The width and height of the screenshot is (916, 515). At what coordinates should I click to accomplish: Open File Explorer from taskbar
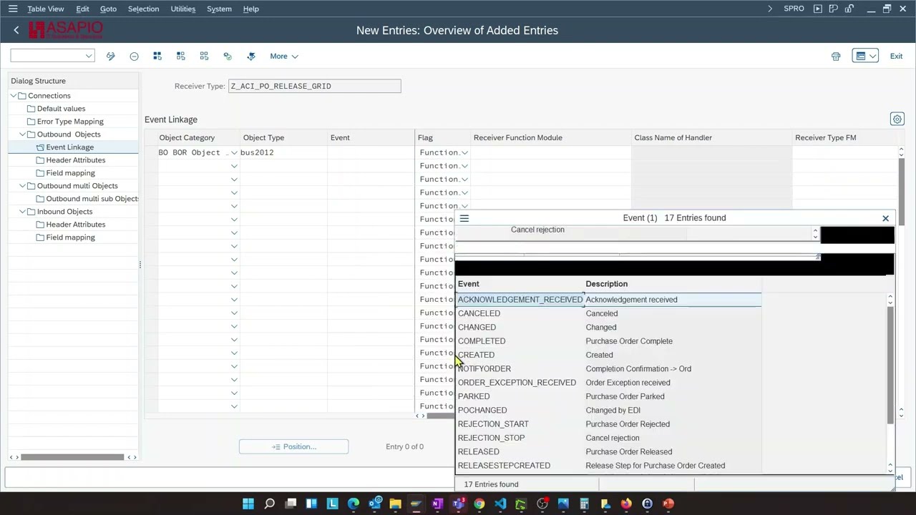[x=395, y=504]
